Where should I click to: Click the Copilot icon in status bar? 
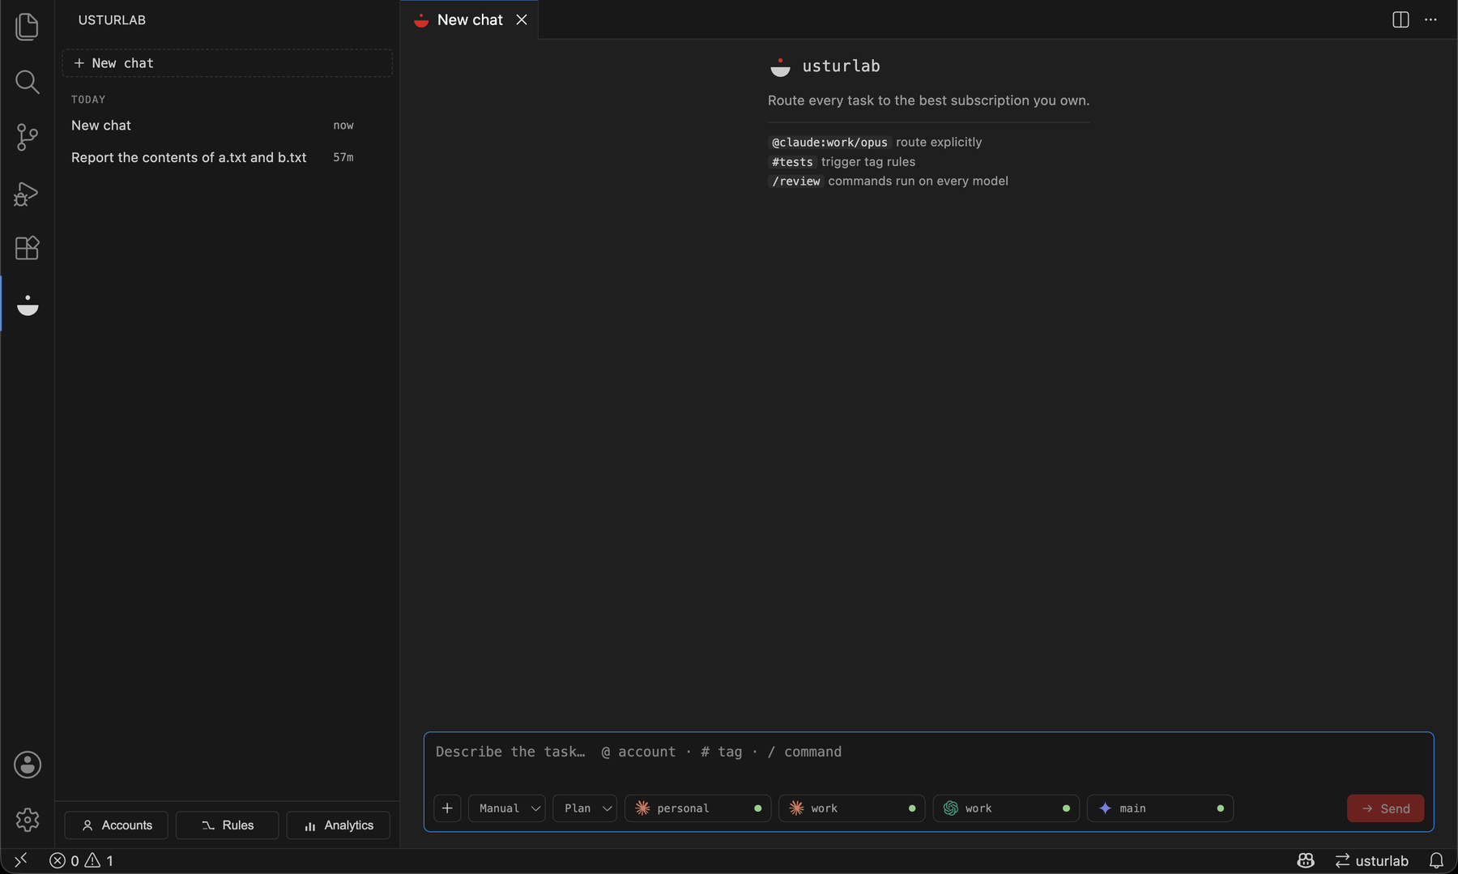pos(1306,860)
